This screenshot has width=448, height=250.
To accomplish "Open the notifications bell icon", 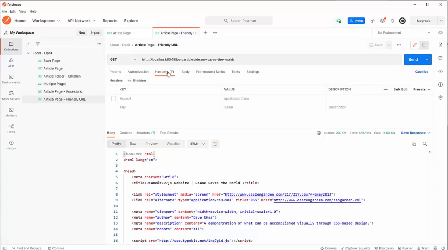I will pyautogui.click(x=392, y=21).
